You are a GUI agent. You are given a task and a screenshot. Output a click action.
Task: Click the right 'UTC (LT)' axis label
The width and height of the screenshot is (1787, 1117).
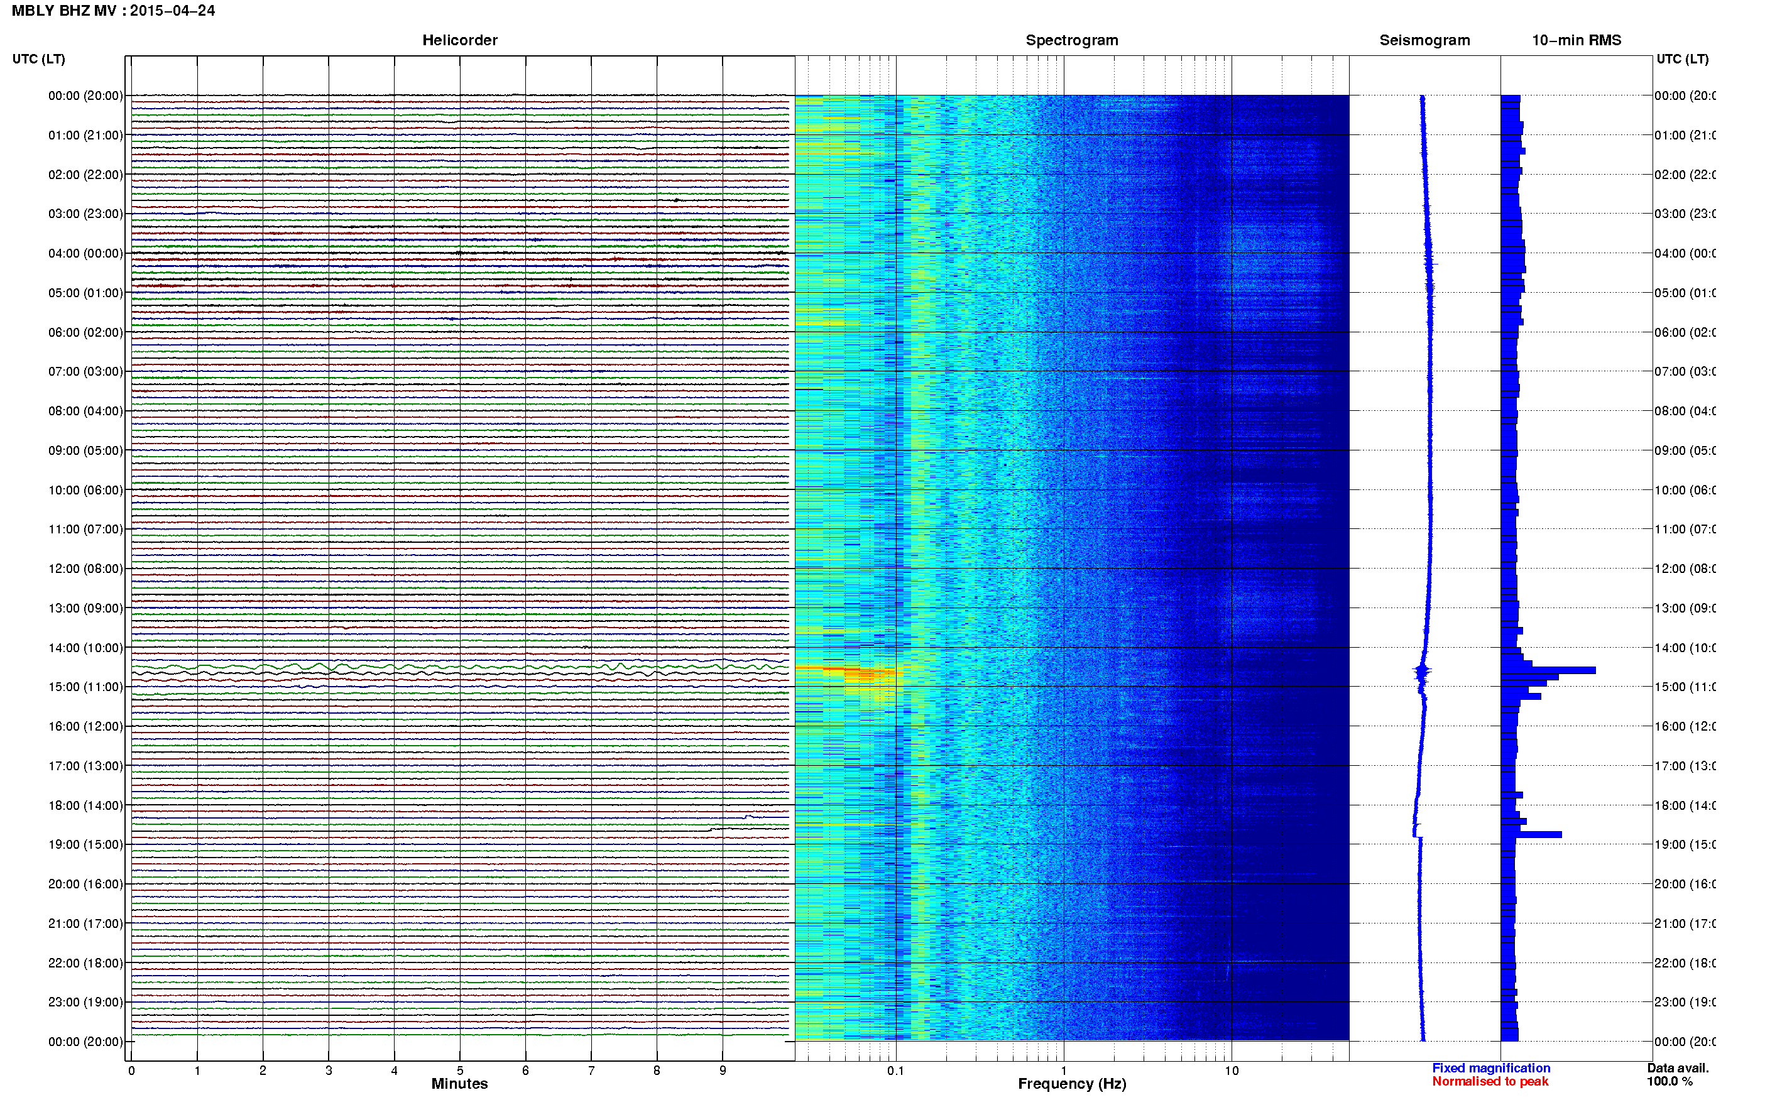tap(1682, 59)
